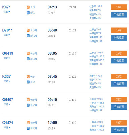Expand the 详细 dropdown under G6419
Image resolution: width=129 pixels, height=135 pixels.
[7, 58]
